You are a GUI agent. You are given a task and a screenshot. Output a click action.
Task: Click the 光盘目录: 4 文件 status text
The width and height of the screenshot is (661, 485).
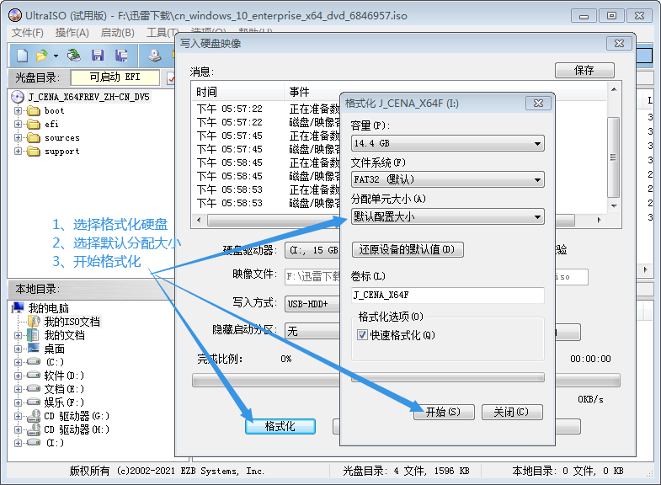[406, 471]
